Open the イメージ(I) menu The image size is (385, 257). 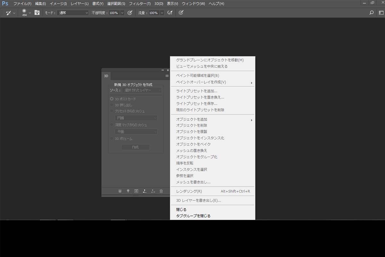click(x=58, y=4)
